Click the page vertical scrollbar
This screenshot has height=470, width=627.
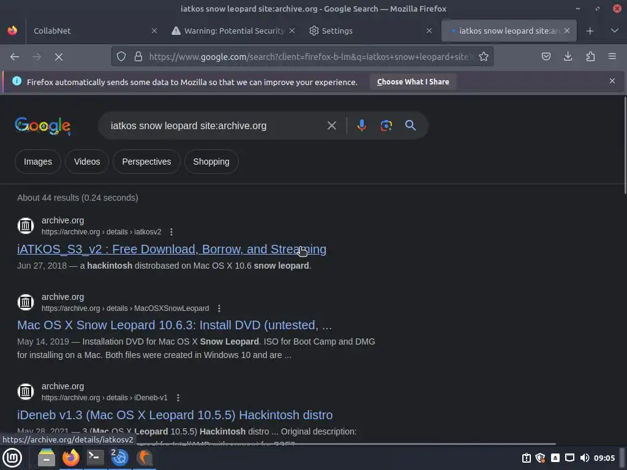[625, 144]
